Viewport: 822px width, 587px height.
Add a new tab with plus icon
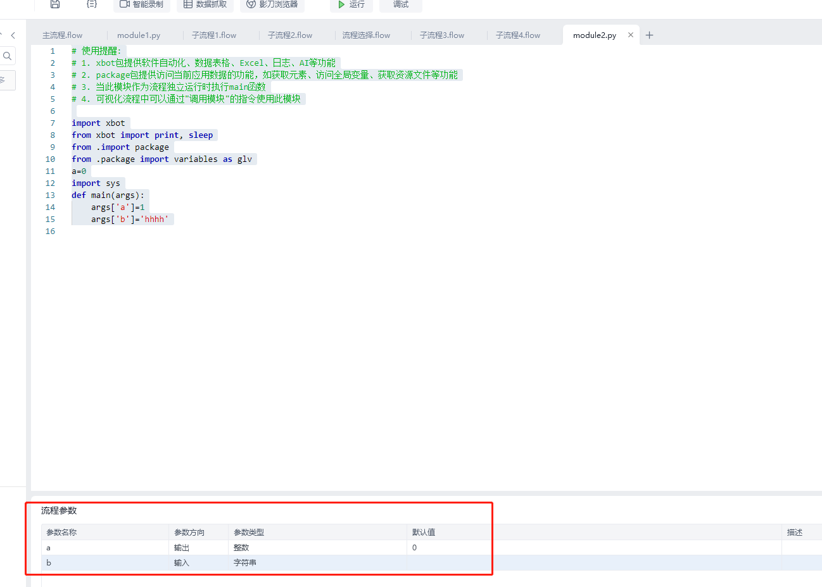pyautogui.click(x=649, y=35)
